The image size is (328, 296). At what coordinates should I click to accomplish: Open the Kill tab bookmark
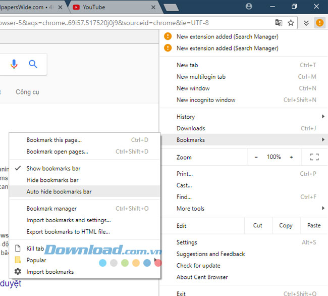(85, 249)
